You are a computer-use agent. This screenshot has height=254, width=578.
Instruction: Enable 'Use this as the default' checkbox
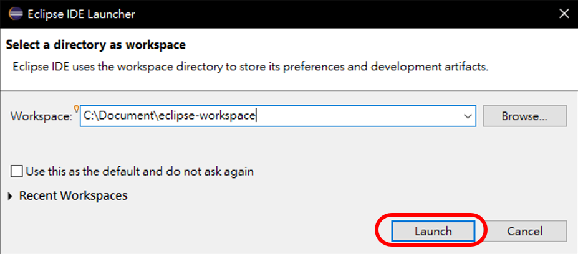17,171
